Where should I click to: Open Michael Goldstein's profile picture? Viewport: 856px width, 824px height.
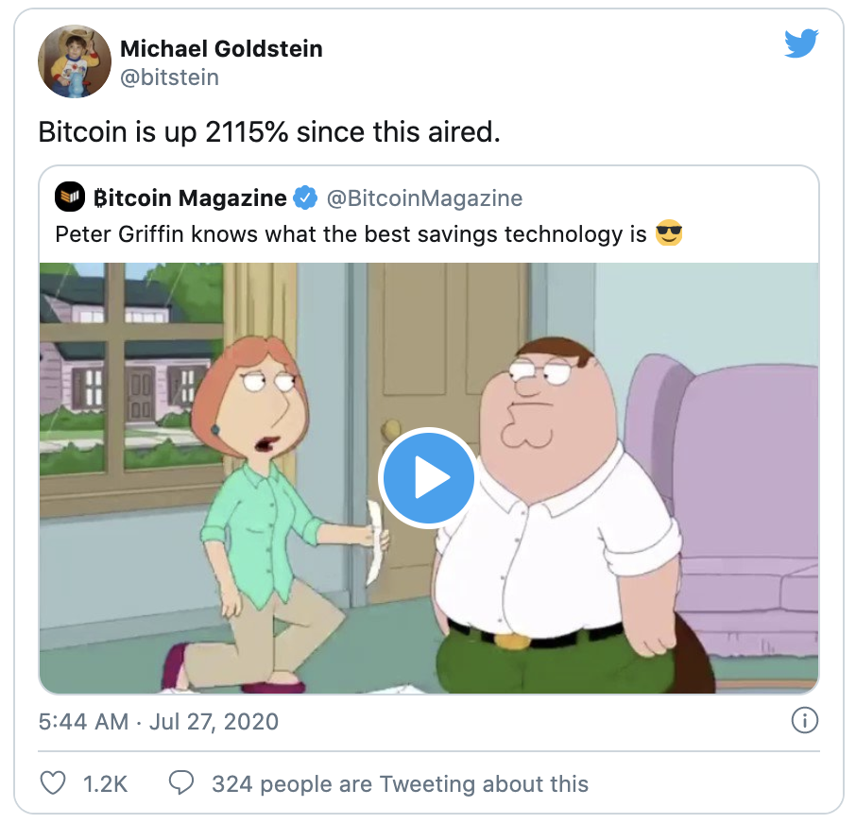[x=75, y=61]
